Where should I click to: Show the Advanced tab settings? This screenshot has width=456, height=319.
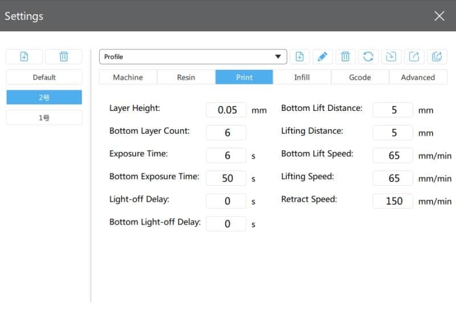tap(418, 77)
